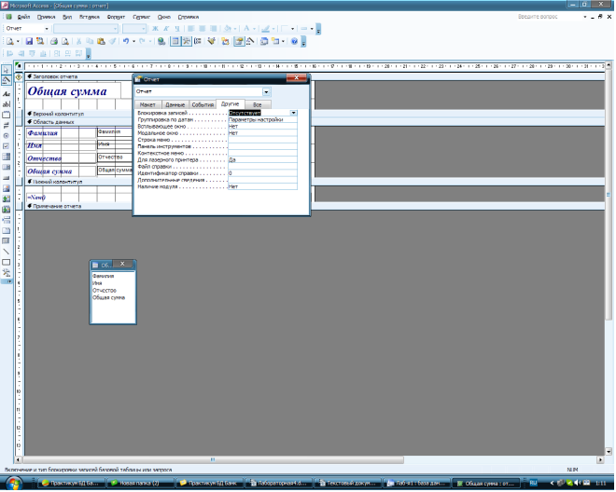The image size is (616, 492).
Task: Switch to the Макет tab
Action: pyautogui.click(x=147, y=104)
